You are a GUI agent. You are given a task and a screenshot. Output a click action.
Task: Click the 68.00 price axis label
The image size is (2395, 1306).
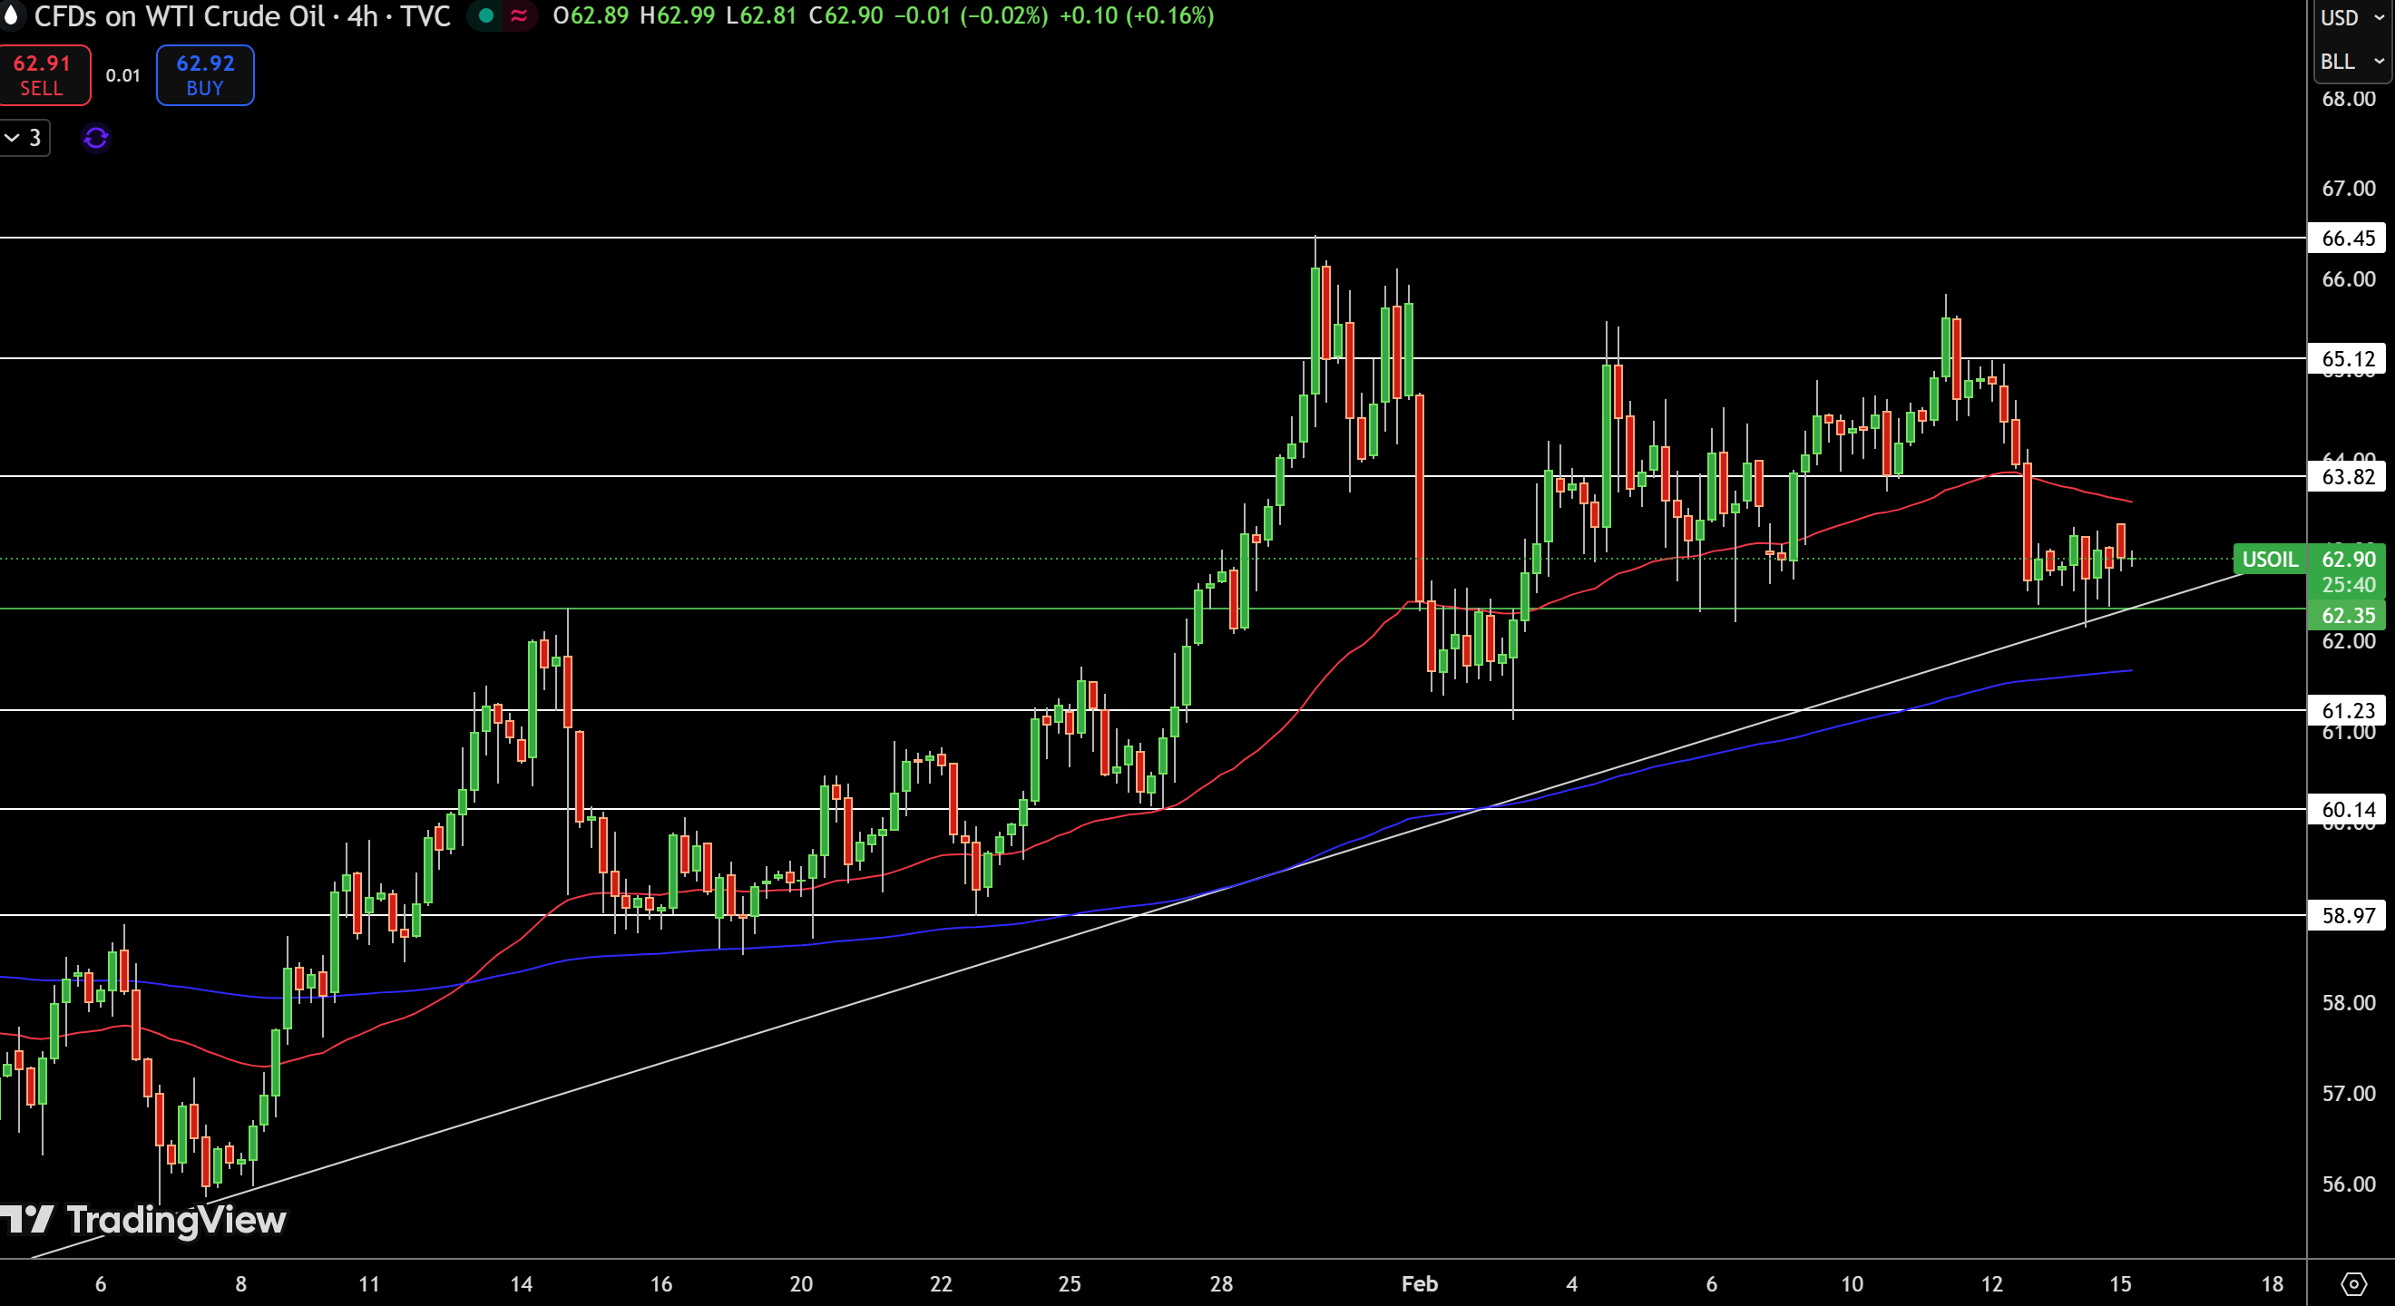click(2348, 99)
